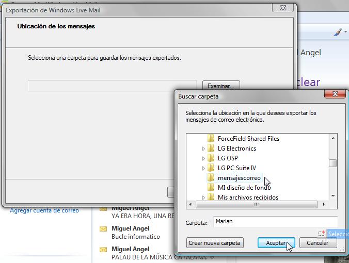The height and width of the screenshot is (263, 349).
Task: Select the LG Electronics folder
Action: pos(237,149)
